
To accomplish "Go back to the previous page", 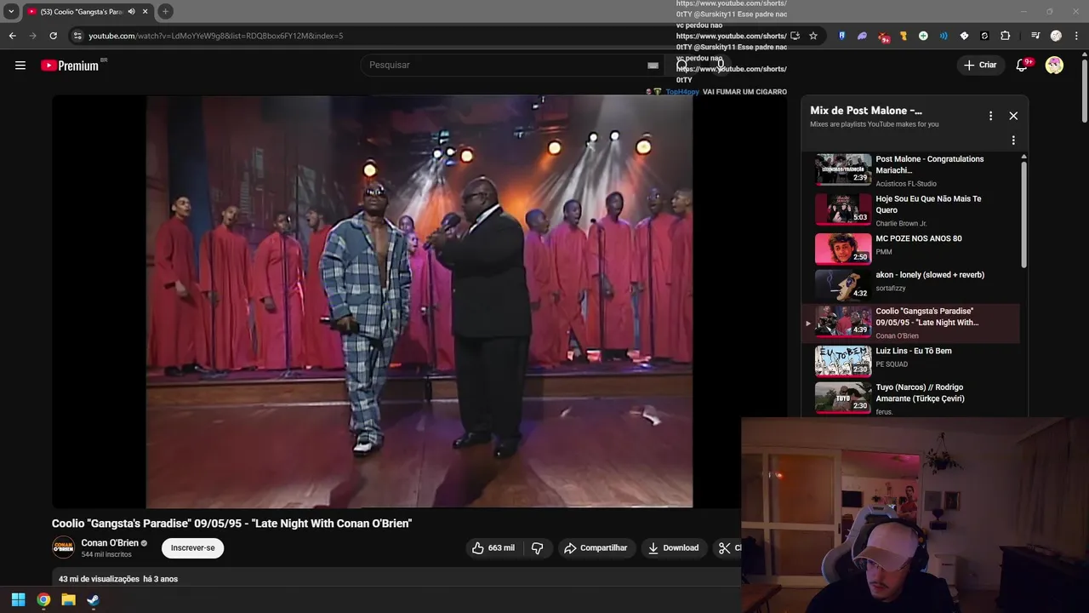I will tap(12, 36).
